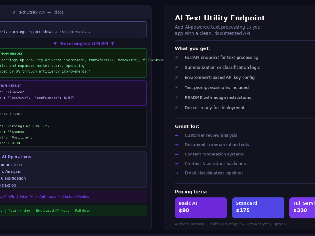315x236 pixels.
Task: Click the OpenAI label in the LLM APIs bar
Action: (26, 196)
